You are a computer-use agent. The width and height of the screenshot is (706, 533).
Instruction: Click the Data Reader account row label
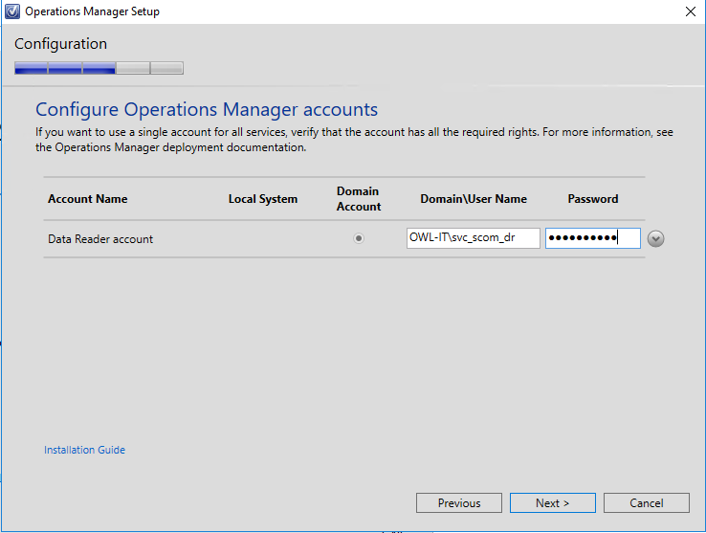[x=100, y=239]
